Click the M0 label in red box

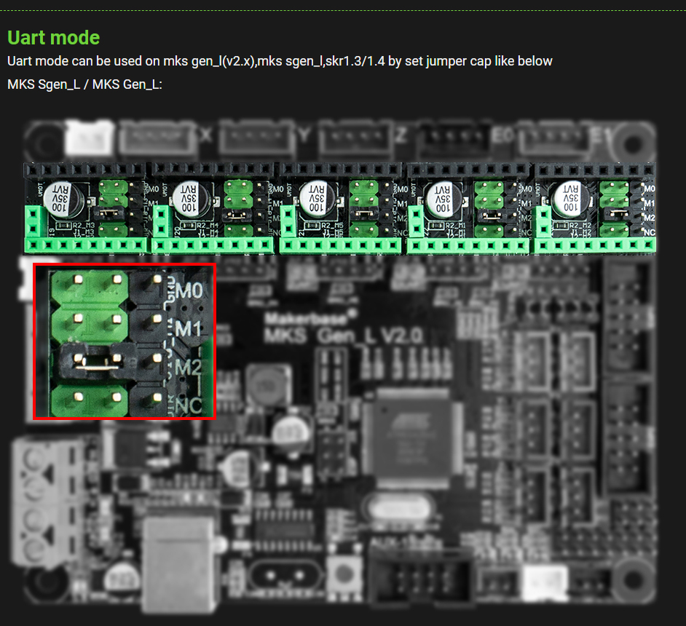tap(188, 290)
